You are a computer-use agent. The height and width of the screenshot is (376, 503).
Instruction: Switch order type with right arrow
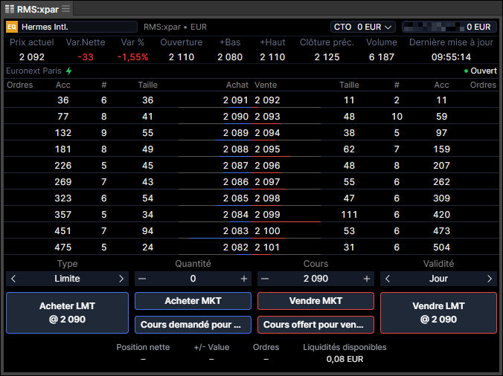pyautogui.click(x=121, y=279)
